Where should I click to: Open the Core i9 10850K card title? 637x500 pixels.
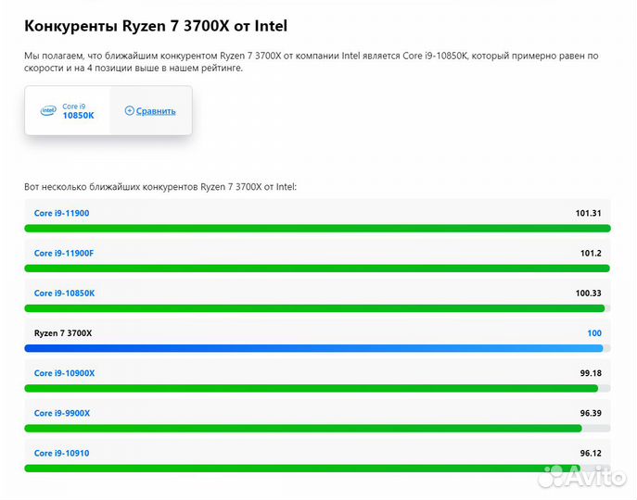point(78,111)
